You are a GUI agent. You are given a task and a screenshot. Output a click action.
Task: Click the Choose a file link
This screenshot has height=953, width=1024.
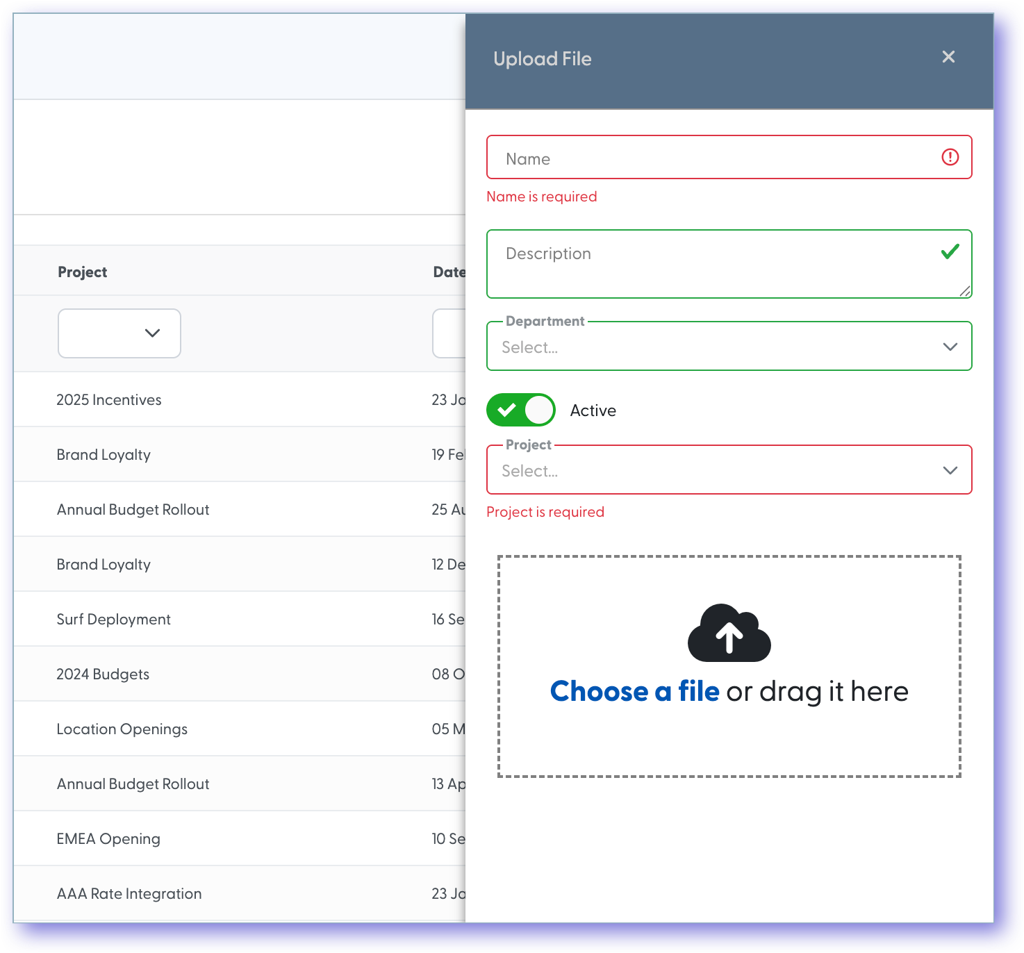pyautogui.click(x=634, y=691)
